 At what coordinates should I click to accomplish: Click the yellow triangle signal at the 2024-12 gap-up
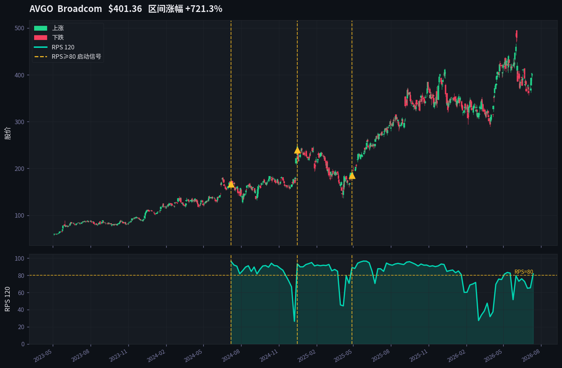click(x=297, y=150)
